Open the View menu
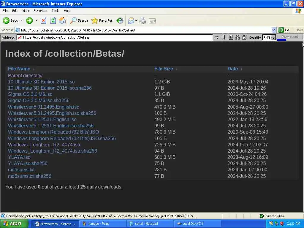 [26, 11]
